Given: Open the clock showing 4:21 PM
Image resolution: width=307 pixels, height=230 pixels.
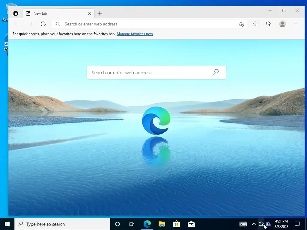Looking at the screenshot, I should pos(281,224).
